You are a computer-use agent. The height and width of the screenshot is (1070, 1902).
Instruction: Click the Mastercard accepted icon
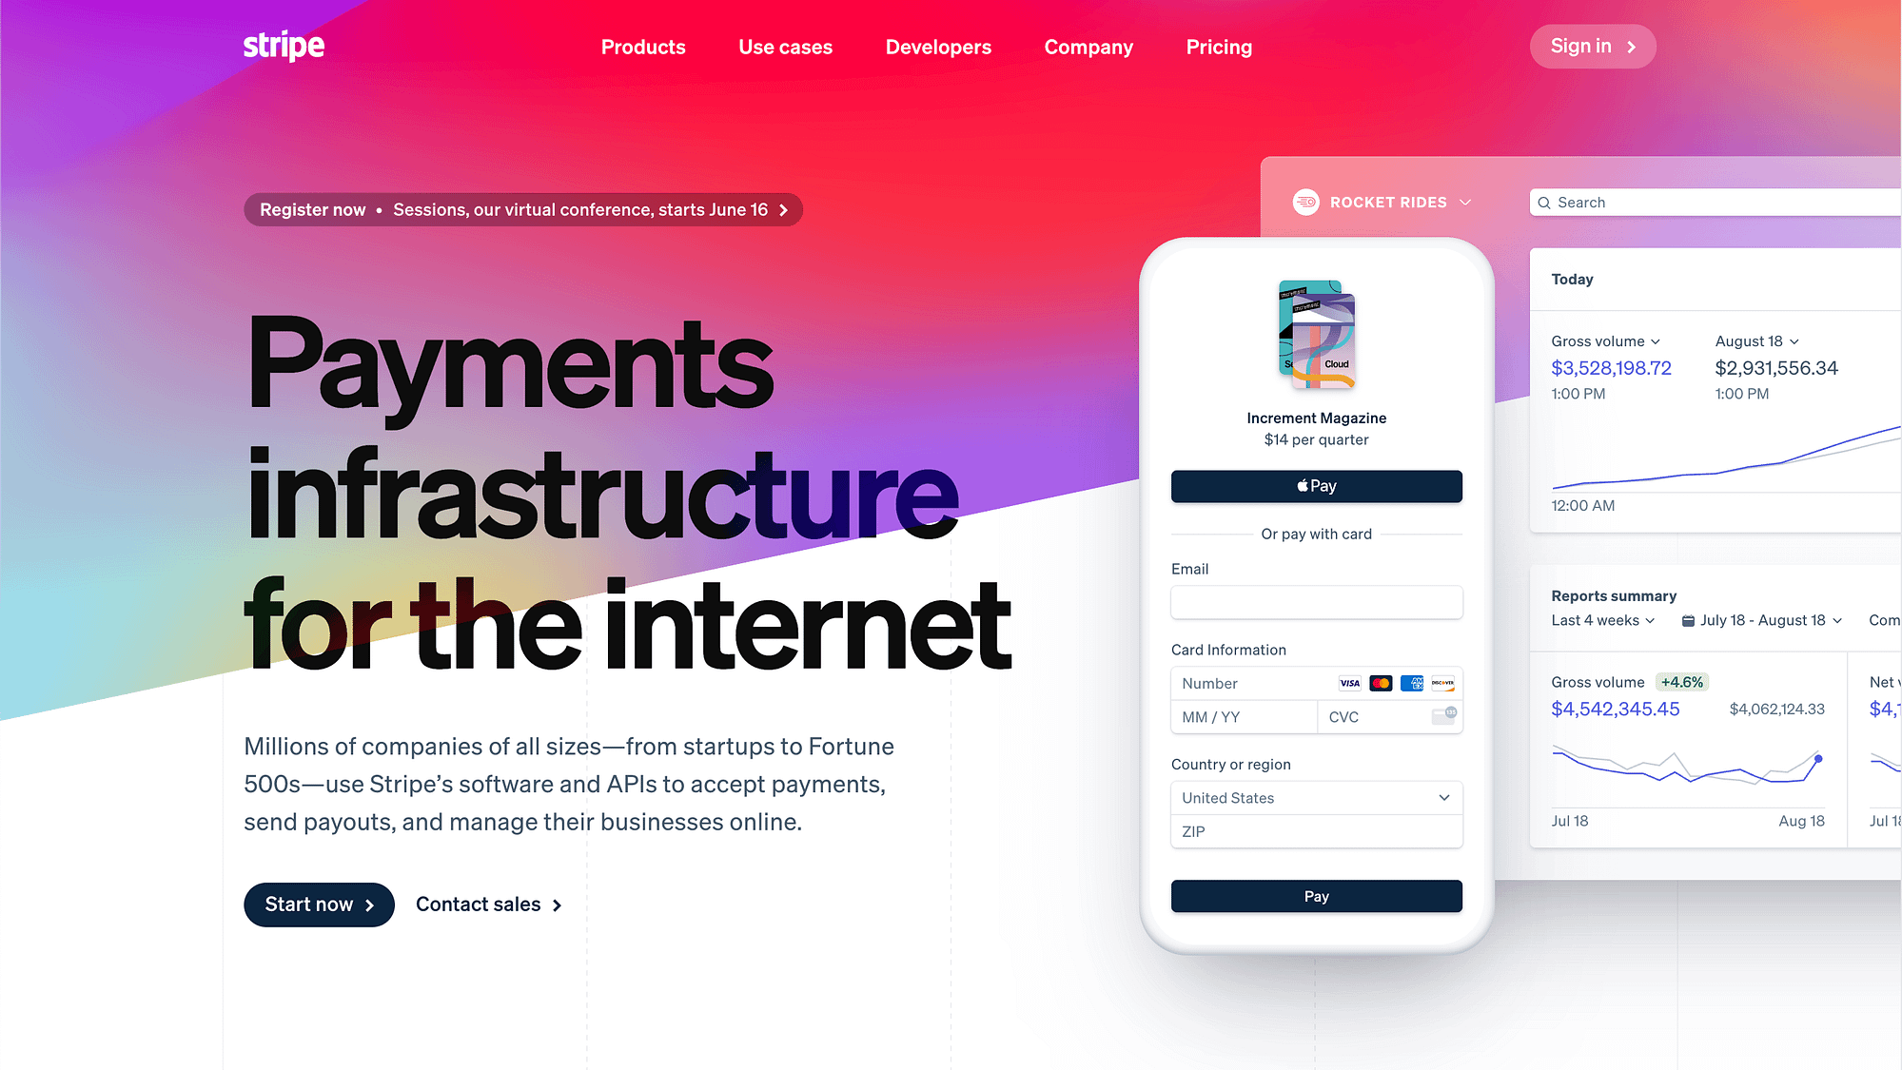click(x=1380, y=683)
